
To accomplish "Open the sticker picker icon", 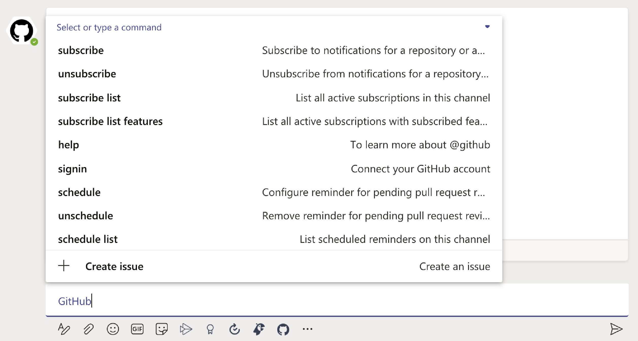I will pyautogui.click(x=162, y=329).
